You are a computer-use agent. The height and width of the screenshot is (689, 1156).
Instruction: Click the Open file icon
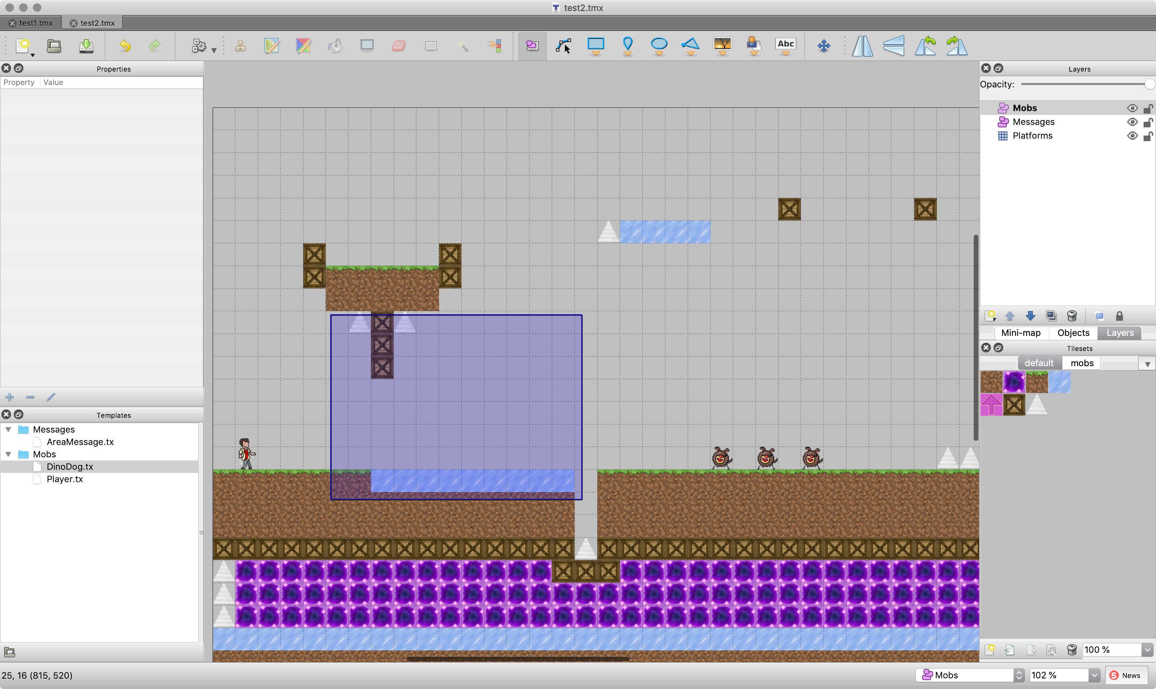coord(54,45)
